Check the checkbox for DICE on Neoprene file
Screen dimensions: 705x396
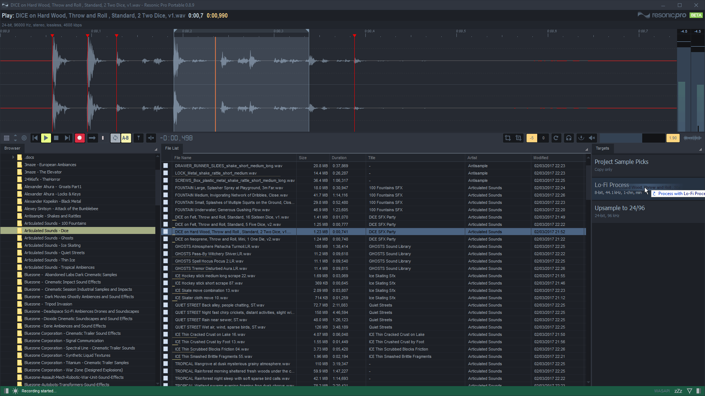[x=166, y=239]
